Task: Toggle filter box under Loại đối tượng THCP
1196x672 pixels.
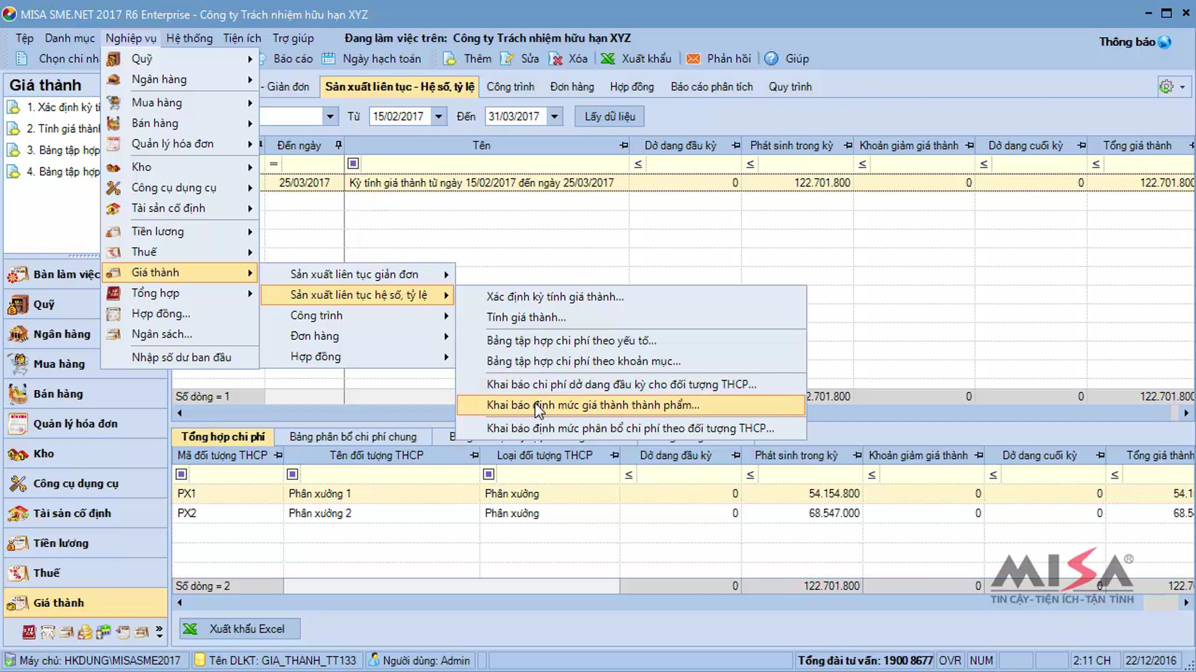Action: (x=489, y=474)
